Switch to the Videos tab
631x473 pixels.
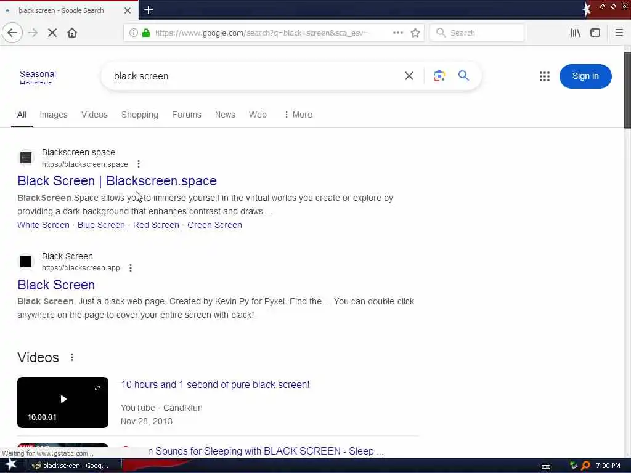coord(94,115)
